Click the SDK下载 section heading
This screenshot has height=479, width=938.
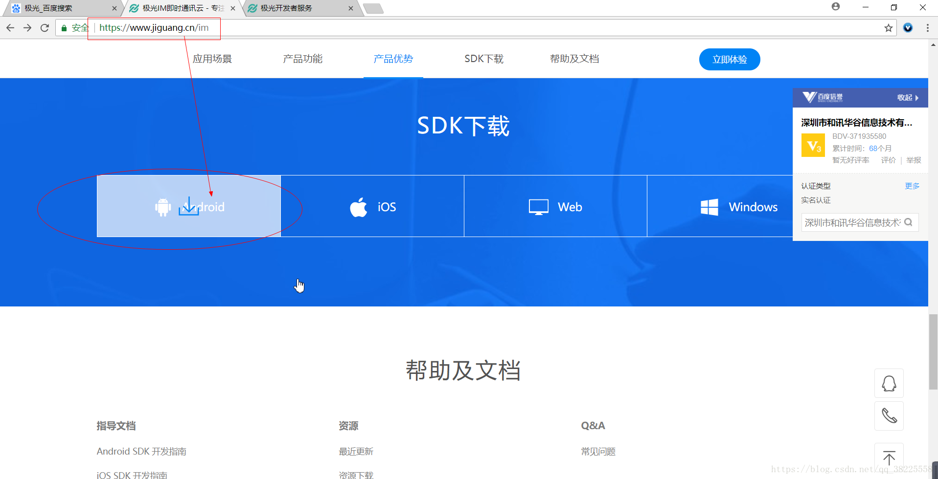[x=463, y=126]
